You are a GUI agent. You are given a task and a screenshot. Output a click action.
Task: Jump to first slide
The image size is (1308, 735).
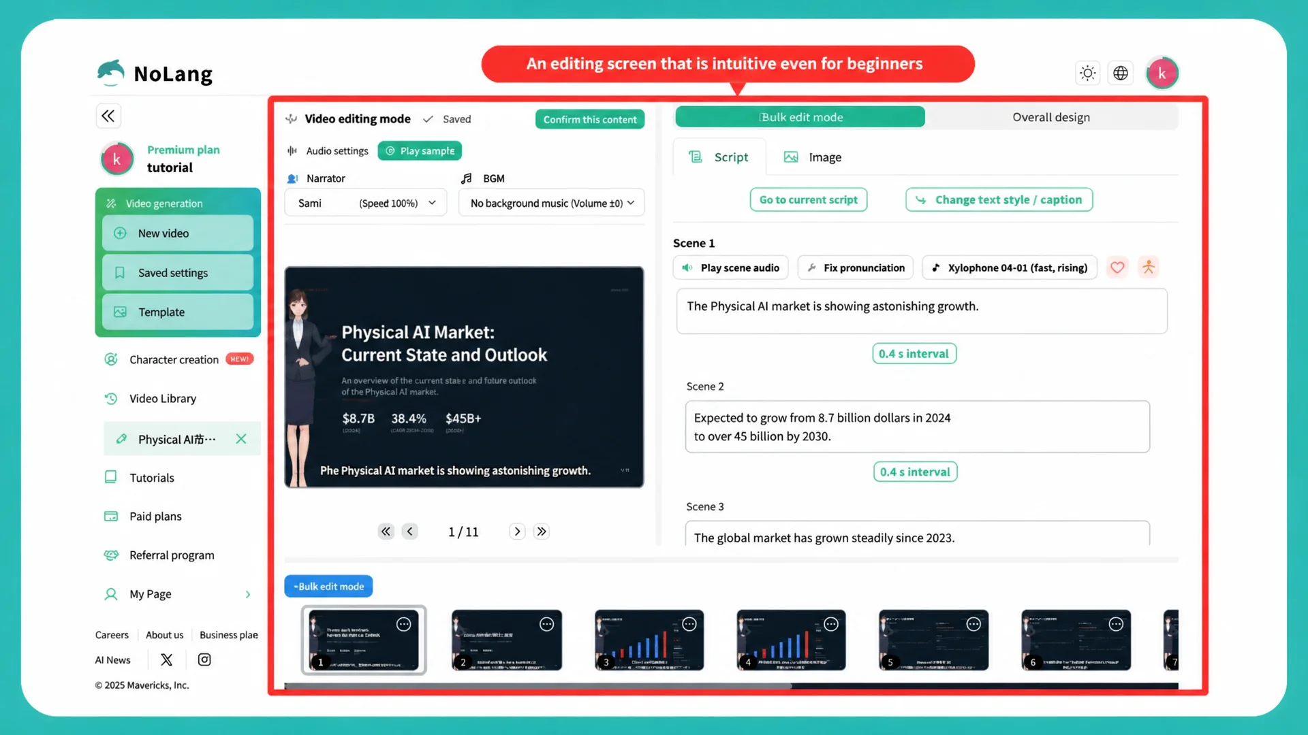tap(386, 532)
